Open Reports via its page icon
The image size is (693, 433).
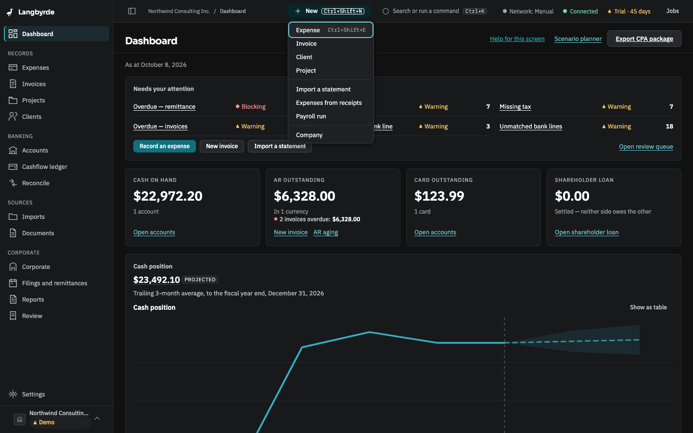13,299
